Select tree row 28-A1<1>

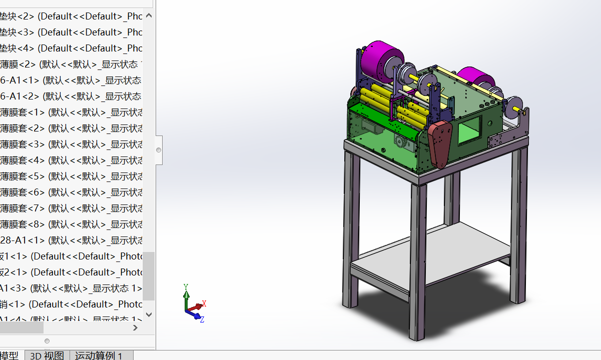pos(71,240)
